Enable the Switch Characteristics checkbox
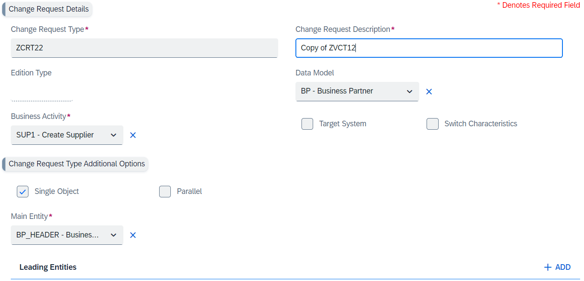 432,124
